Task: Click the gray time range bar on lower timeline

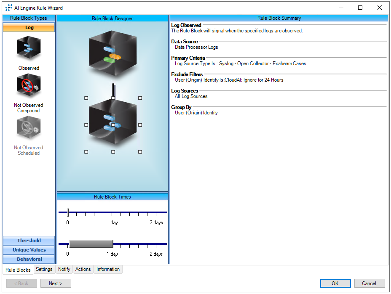Action: pos(91,244)
